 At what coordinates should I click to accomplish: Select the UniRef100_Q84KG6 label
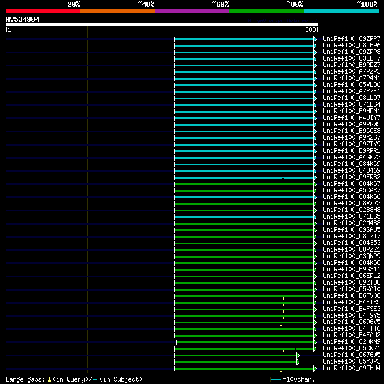352,196
